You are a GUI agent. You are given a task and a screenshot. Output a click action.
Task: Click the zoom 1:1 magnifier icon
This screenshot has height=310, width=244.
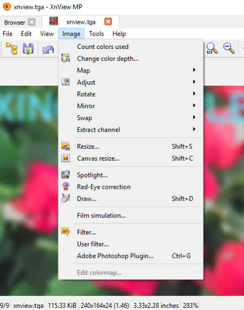[211, 48]
